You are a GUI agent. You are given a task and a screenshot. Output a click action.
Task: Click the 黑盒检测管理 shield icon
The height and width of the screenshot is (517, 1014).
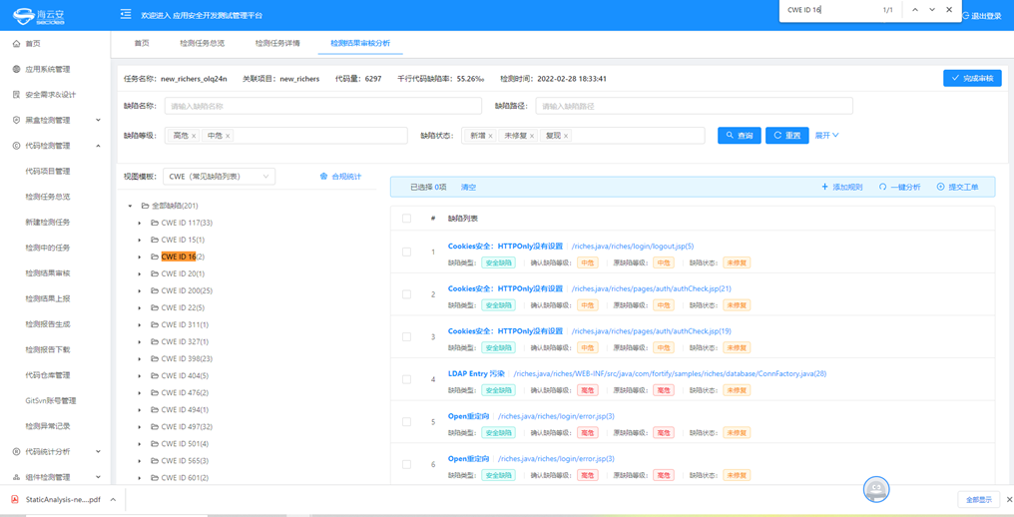tap(16, 121)
